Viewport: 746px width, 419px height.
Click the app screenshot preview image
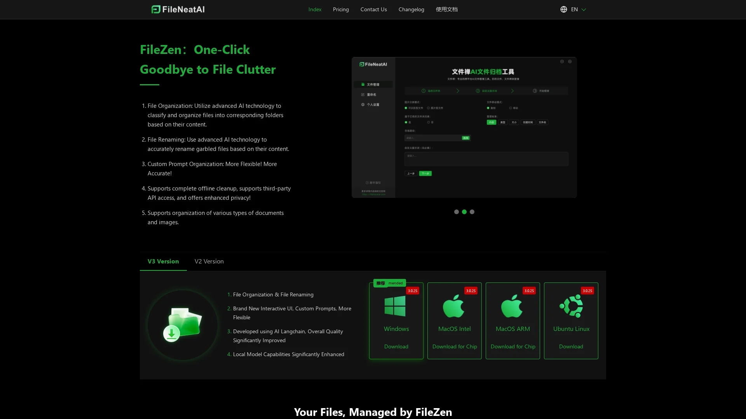coord(464,127)
